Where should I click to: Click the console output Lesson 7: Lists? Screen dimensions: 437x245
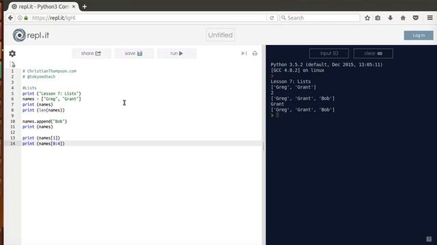pyautogui.click(x=291, y=82)
